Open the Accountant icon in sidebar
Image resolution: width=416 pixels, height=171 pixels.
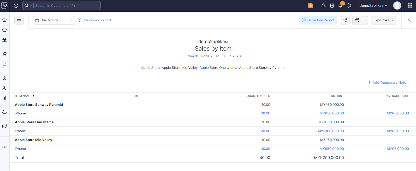[4, 88]
